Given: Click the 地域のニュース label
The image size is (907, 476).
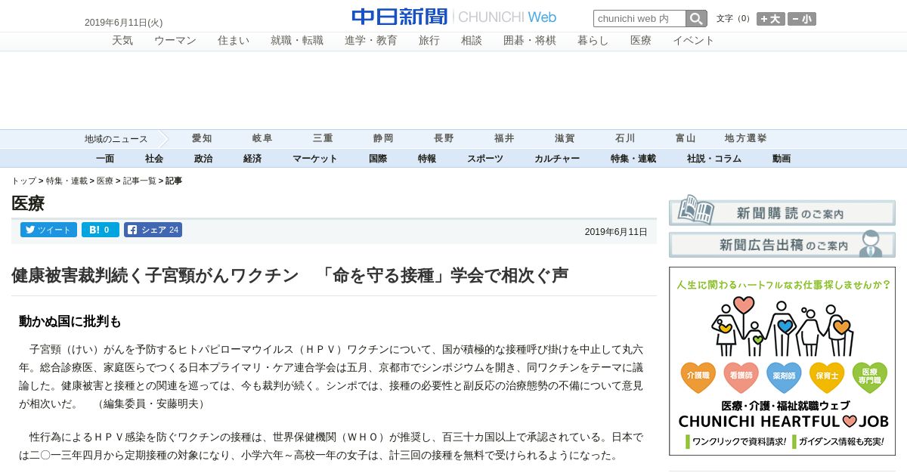Looking at the screenshot, I should 116,139.
